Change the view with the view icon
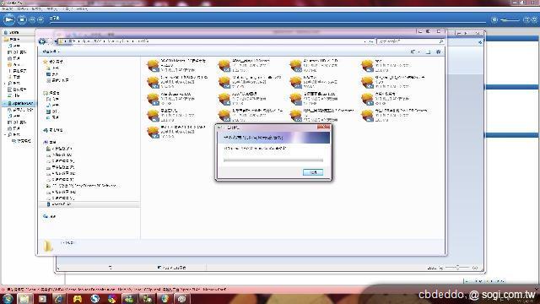The width and height of the screenshot is (540, 304). coord(413,52)
